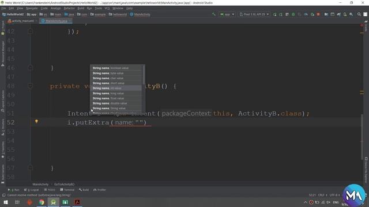Collapse the fold marker at line 48
This screenshot has width=369, height=207.
pyautogui.click(x=31, y=86)
